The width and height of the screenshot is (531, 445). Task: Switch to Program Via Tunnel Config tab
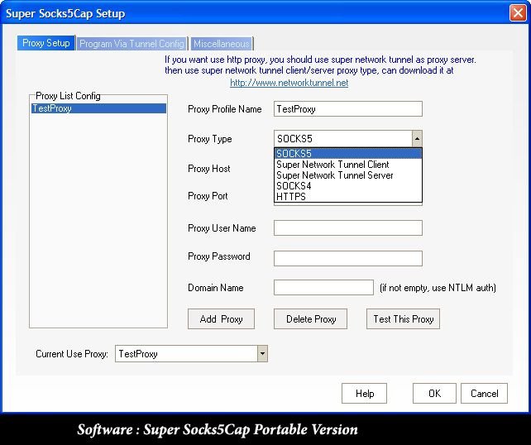click(x=132, y=43)
